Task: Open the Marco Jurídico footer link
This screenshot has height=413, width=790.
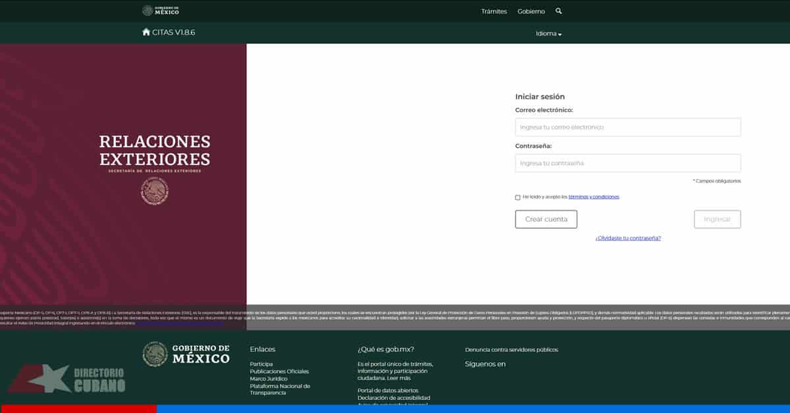Action: coord(269,378)
